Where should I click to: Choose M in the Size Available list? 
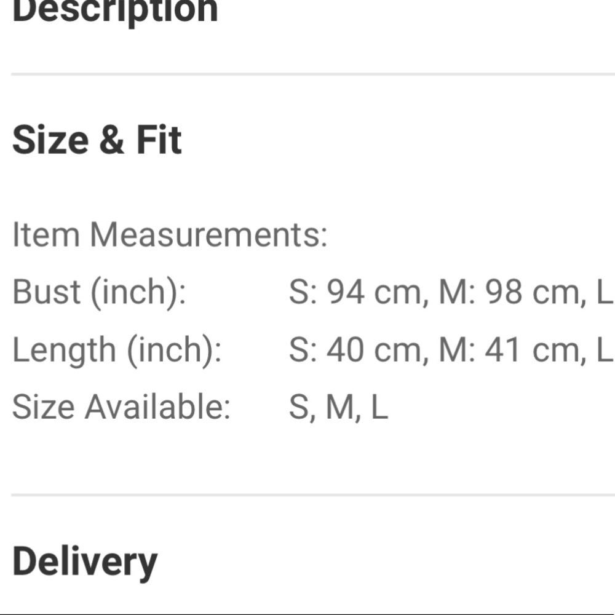[x=339, y=408]
